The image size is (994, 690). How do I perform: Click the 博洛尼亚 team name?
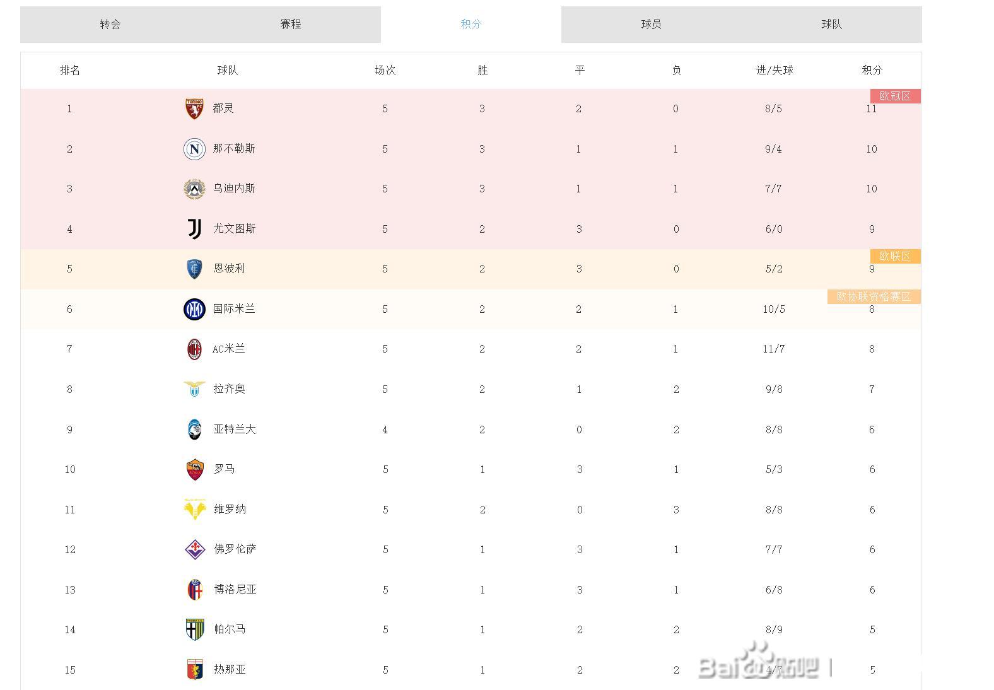coord(235,590)
